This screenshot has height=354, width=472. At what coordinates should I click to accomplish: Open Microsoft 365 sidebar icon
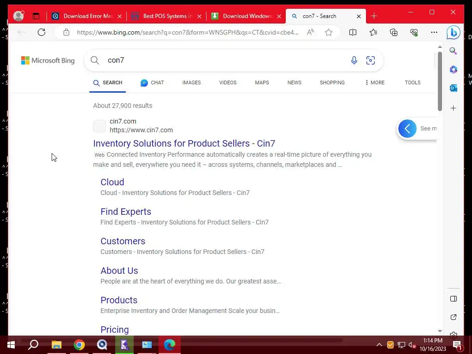click(454, 70)
